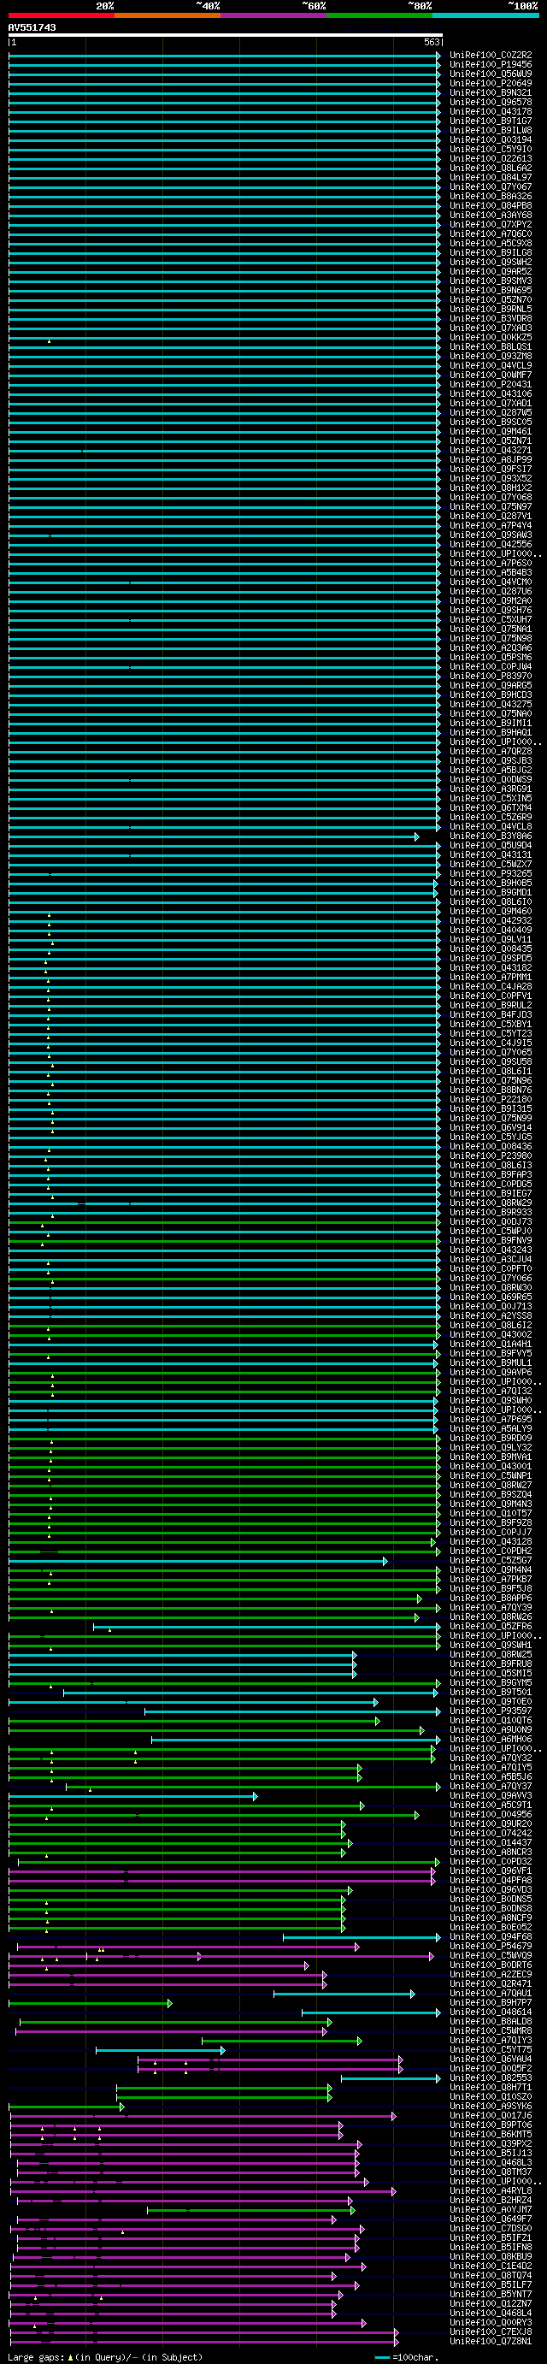Screen dimensions: 547x2364
Task: Select the UniRef100_Q8RW30 label
Action: pos(491,1287)
